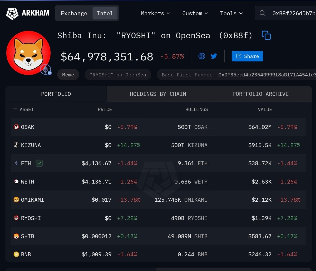316x271 pixels.
Task: Click the 500T OSAK holdings
Action: pos(192,127)
